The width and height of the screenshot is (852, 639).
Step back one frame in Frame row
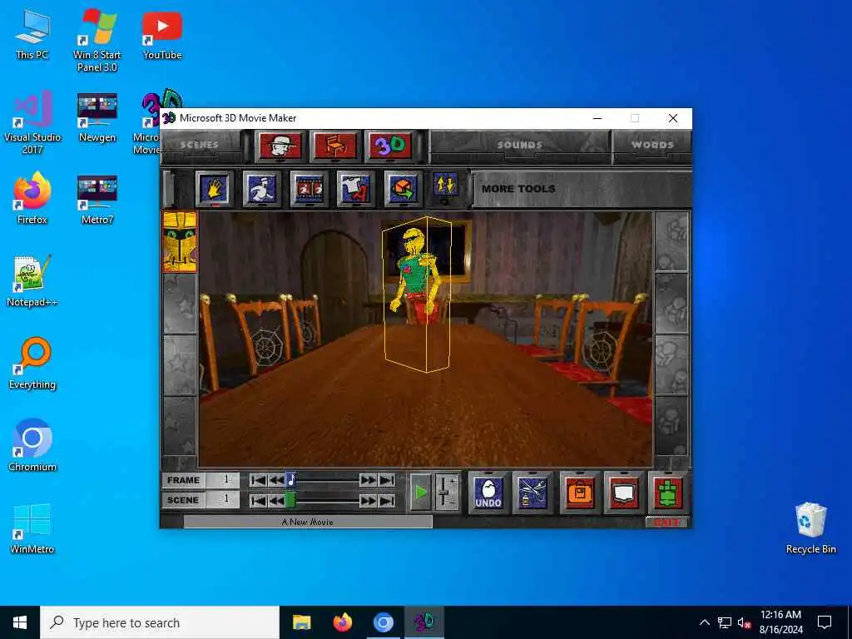[276, 480]
